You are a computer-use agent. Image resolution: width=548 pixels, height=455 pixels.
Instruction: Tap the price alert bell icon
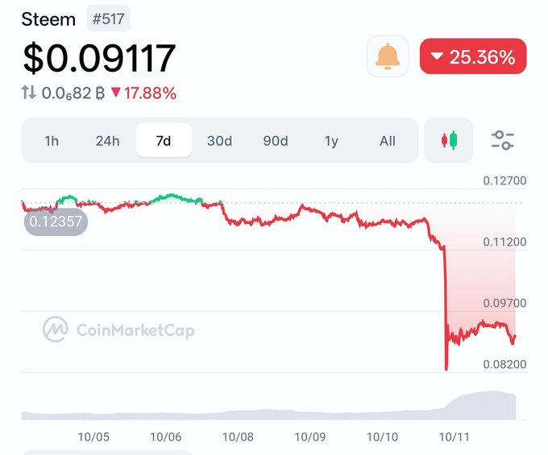point(388,56)
